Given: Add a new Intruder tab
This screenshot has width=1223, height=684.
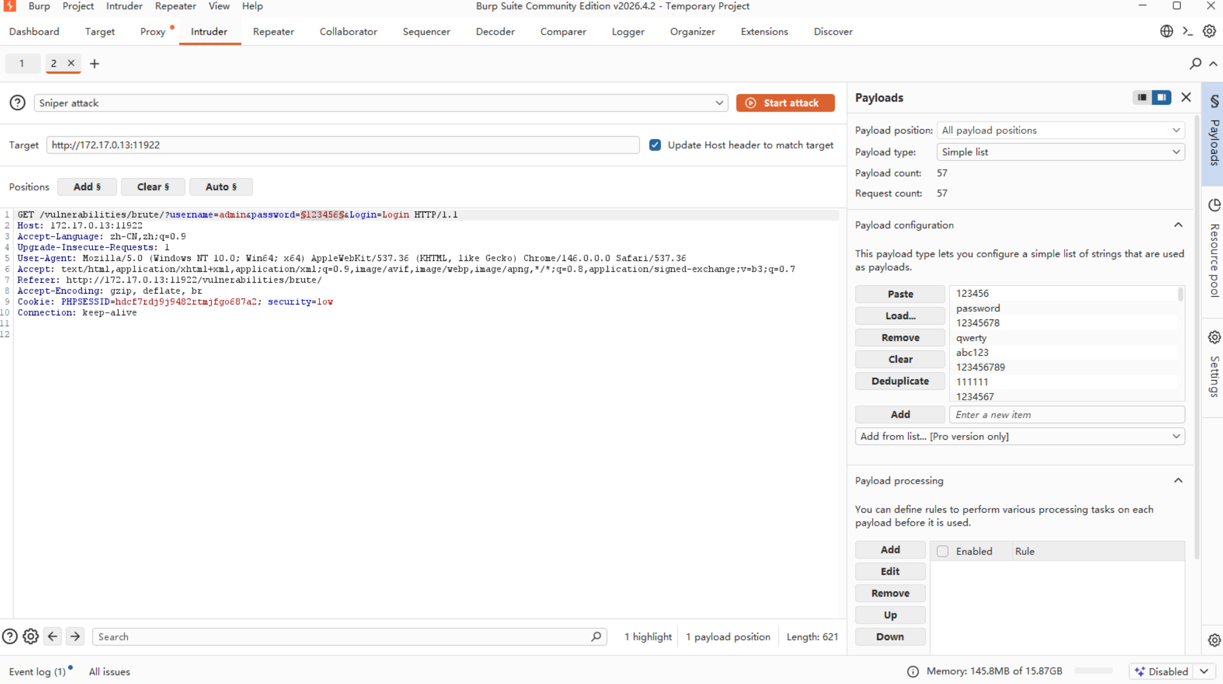Looking at the screenshot, I should point(94,64).
